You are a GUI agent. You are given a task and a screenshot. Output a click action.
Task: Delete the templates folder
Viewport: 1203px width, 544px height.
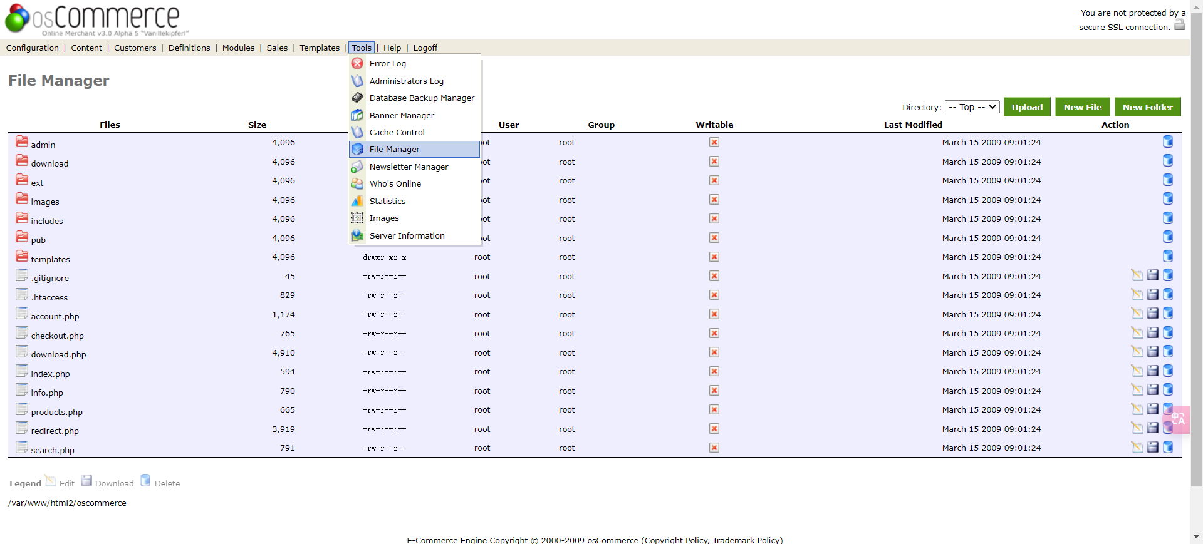click(1168, 256)
